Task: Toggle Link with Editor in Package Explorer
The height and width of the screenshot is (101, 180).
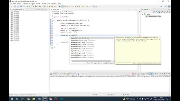Action: point(40,10)
